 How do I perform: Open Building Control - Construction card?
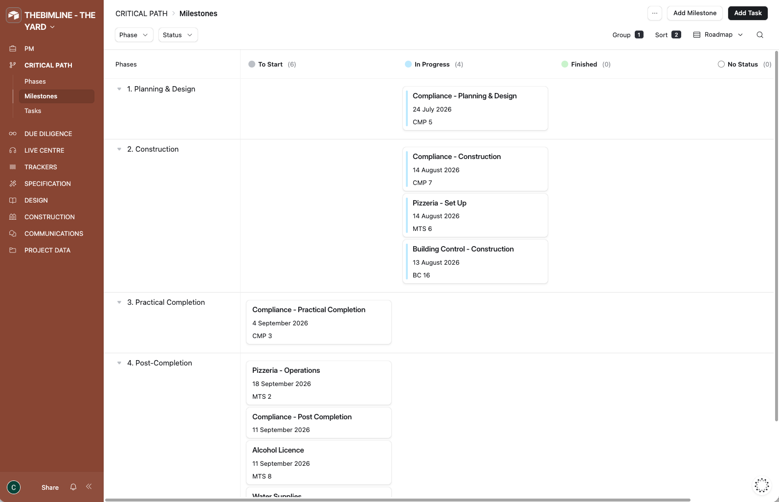pyautogui.click(x=475, y=261)
